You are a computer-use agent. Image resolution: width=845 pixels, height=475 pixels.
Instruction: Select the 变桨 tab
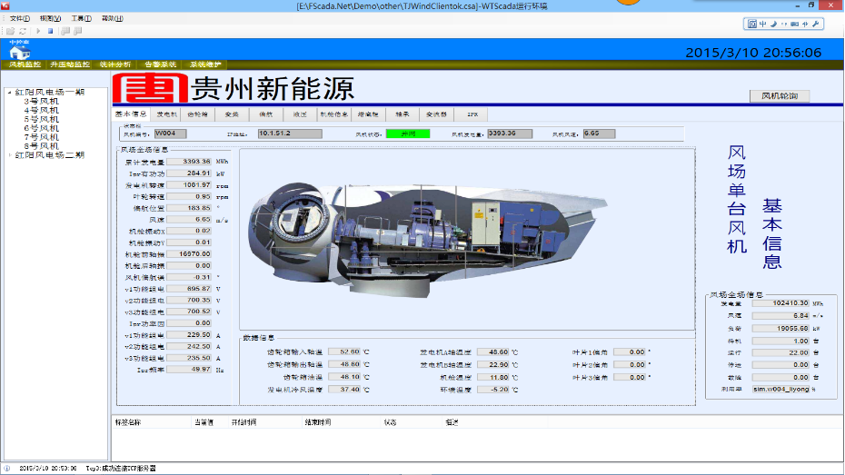232,114
